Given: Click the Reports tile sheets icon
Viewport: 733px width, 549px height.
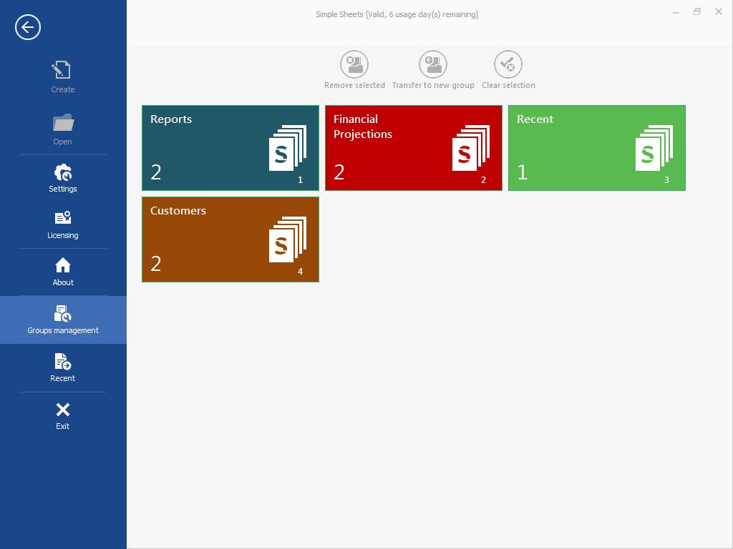Looking at the screenshot, I should tap(288, 147).
